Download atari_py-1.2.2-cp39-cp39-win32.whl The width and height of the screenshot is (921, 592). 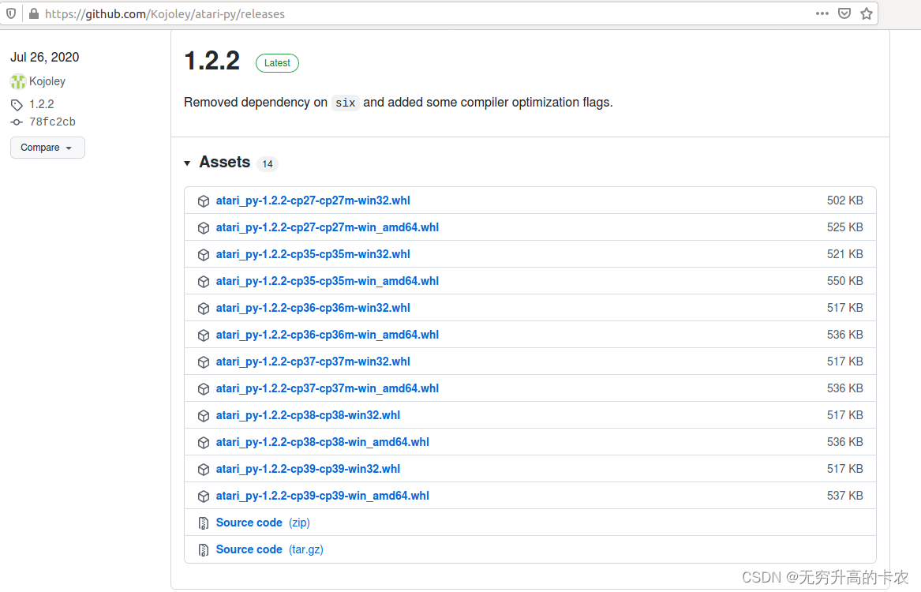coord(309,469)
